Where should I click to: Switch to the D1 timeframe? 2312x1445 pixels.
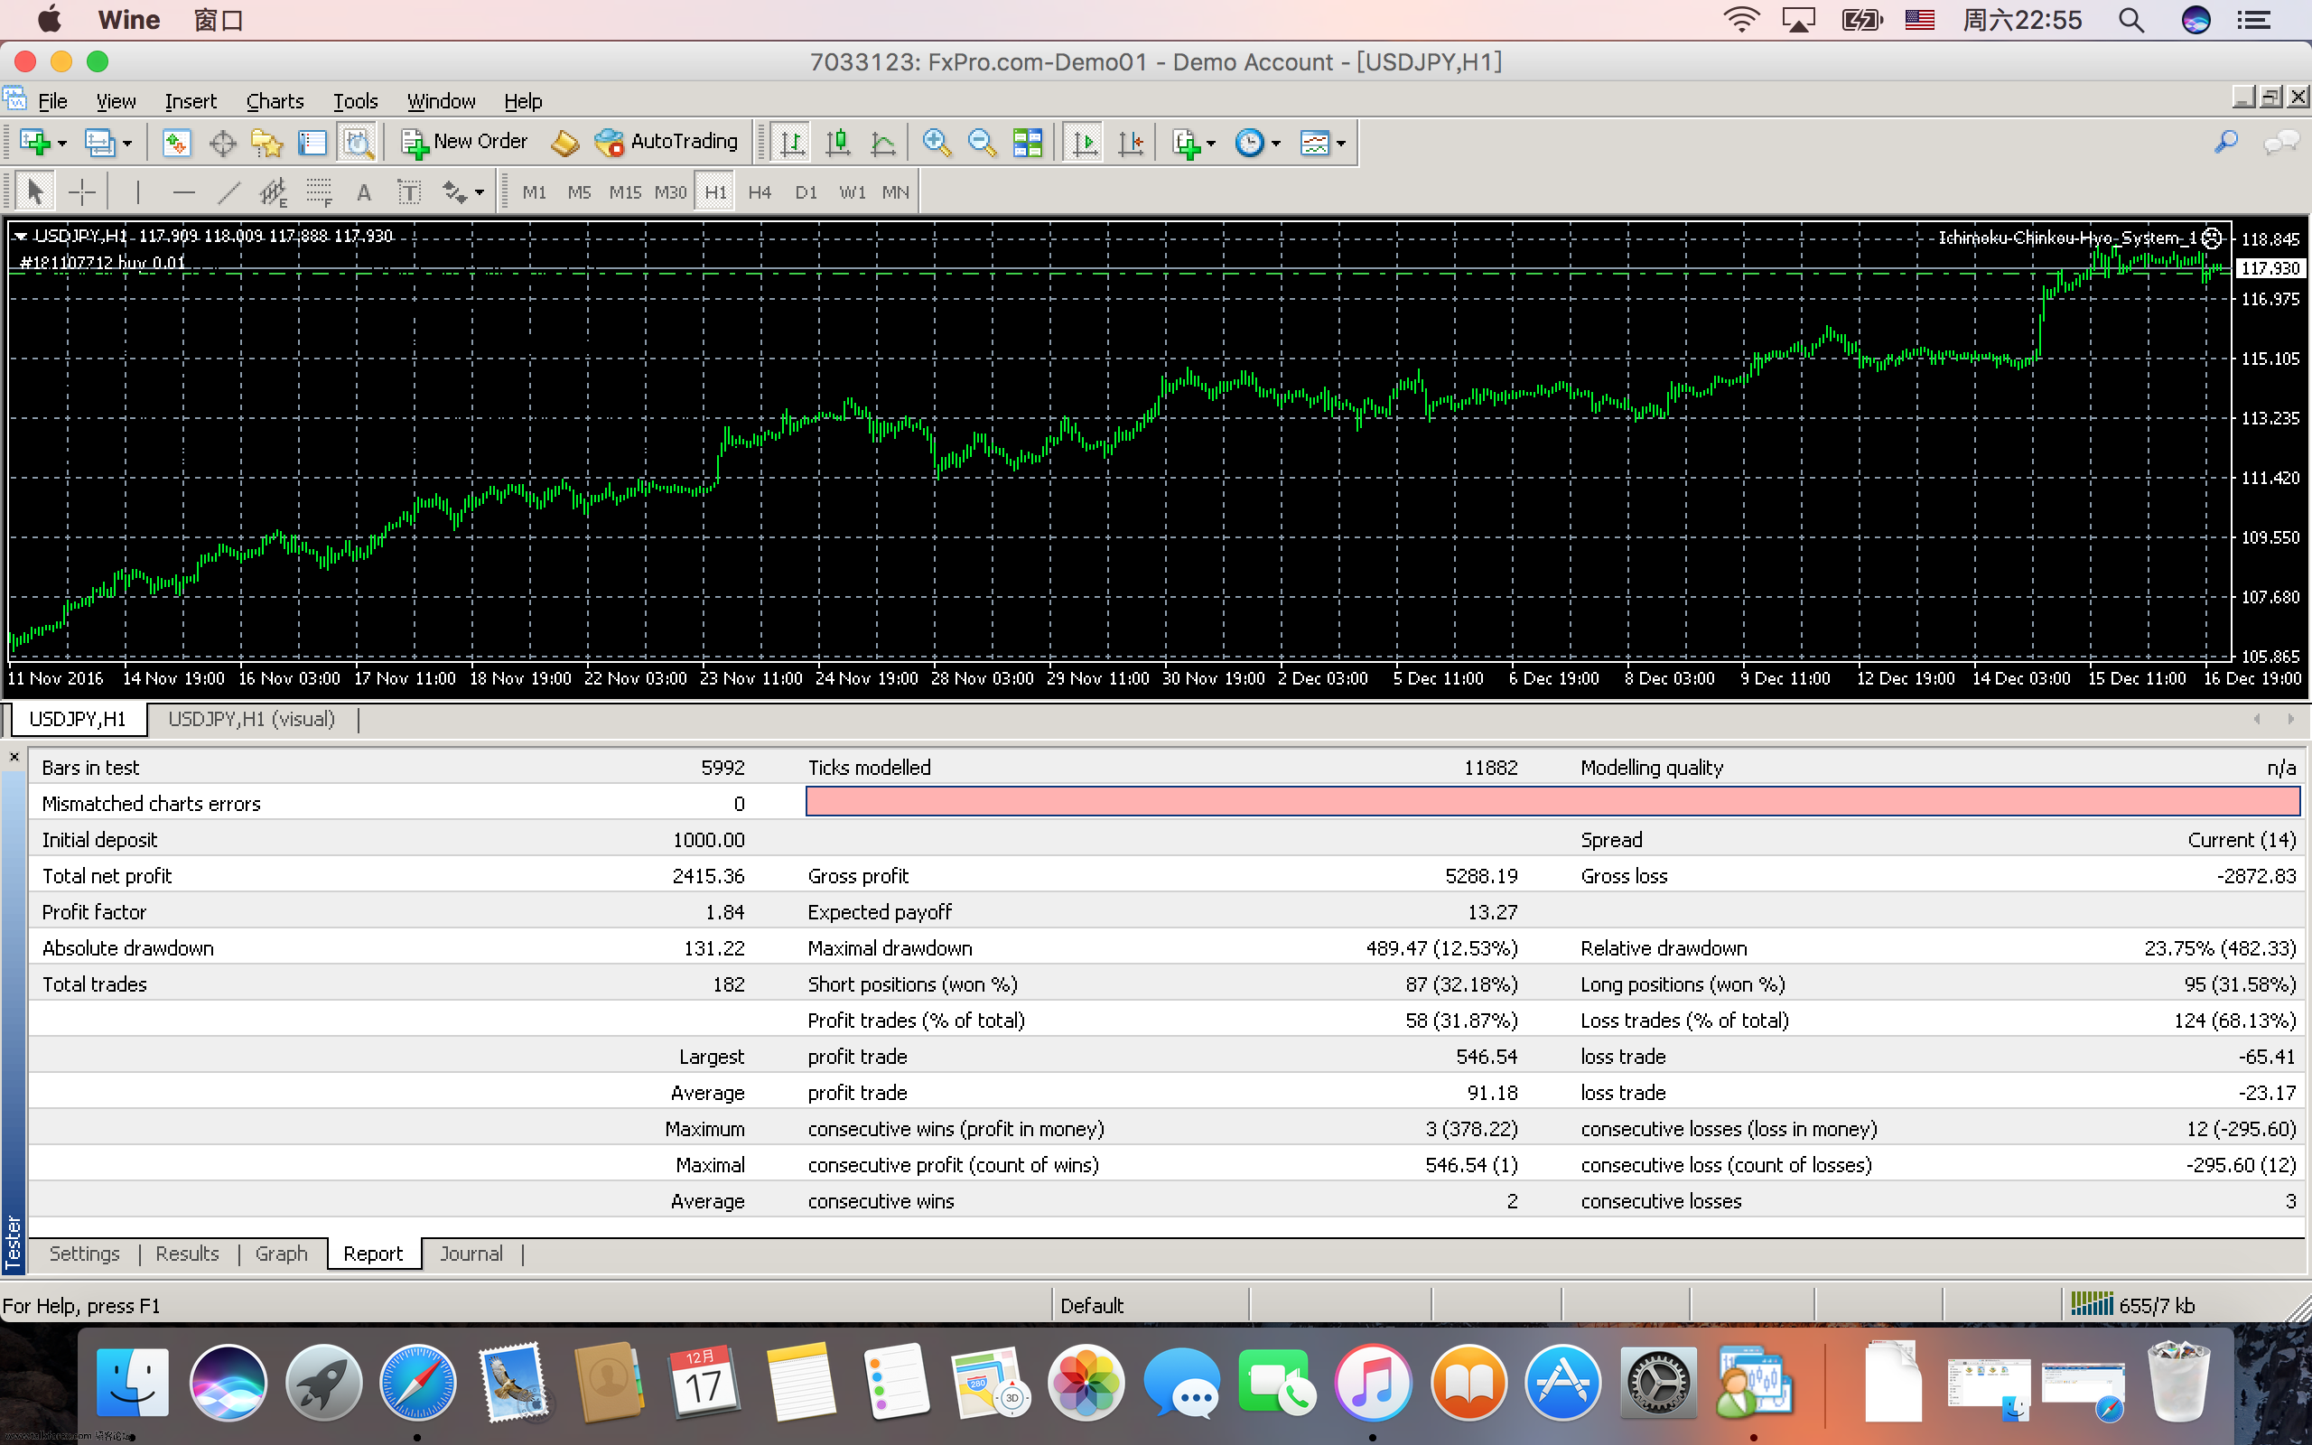(806, 192)
